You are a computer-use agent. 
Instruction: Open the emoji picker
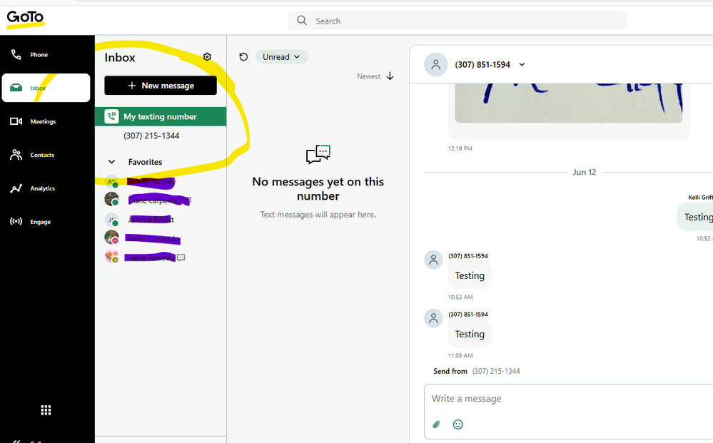458,424
